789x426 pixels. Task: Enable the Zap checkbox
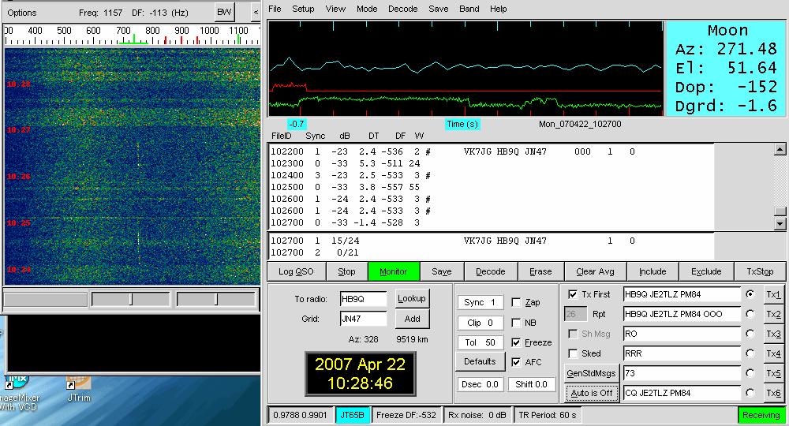click(516, 302)
